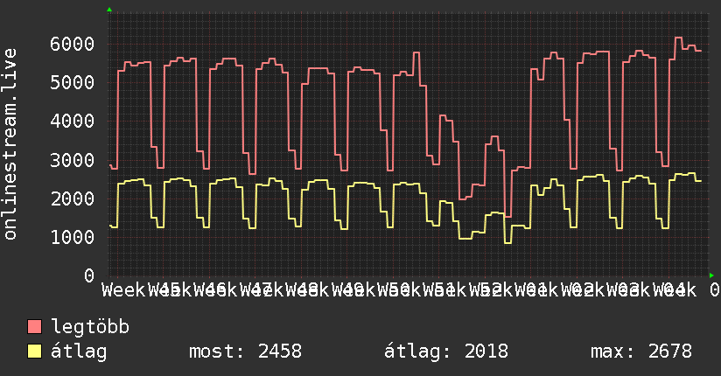Click the 'legtöbb' legend label

coord(91,327)
